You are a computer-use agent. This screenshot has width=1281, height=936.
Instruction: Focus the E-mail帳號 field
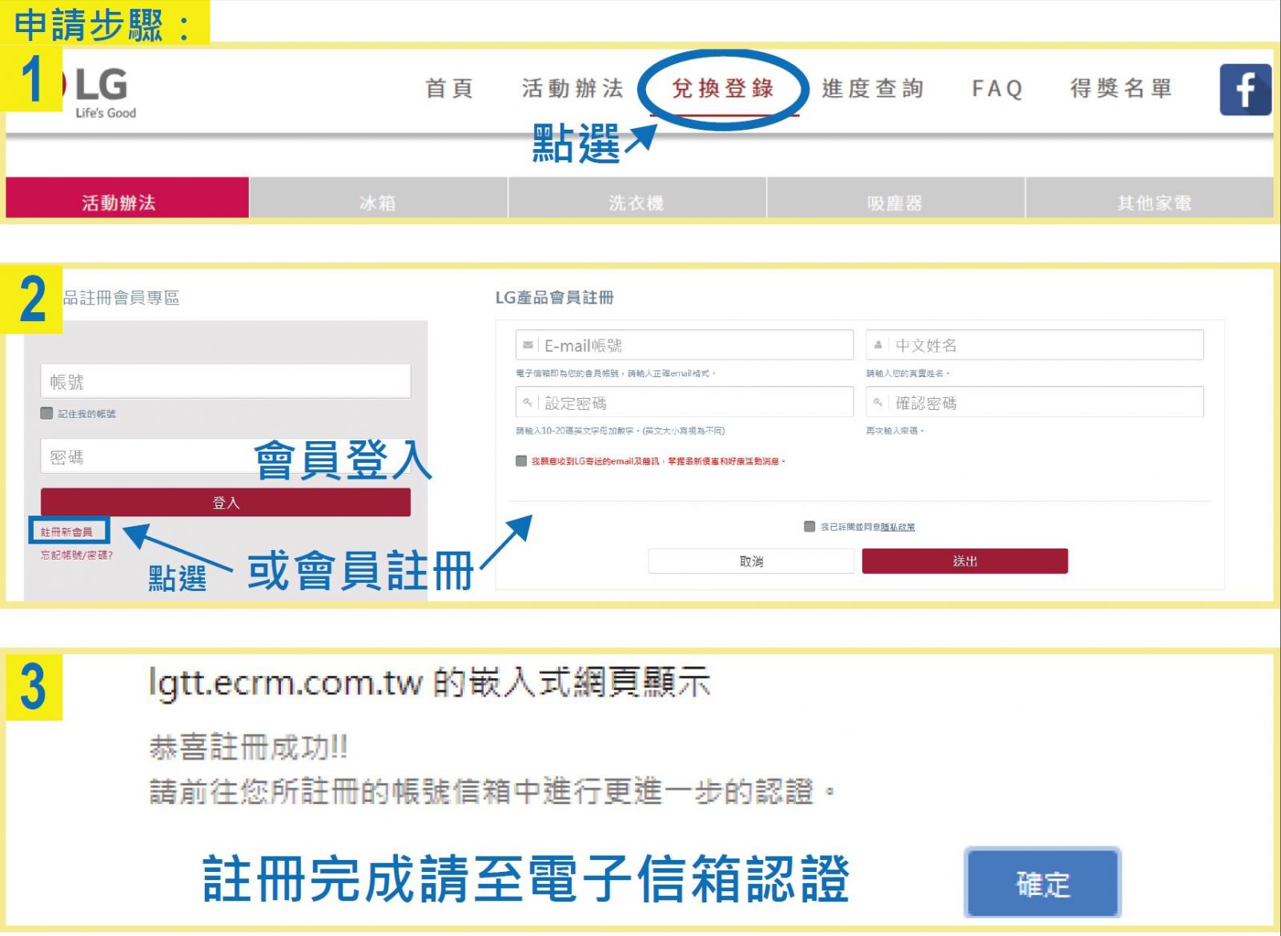click(x=685, y=345)
